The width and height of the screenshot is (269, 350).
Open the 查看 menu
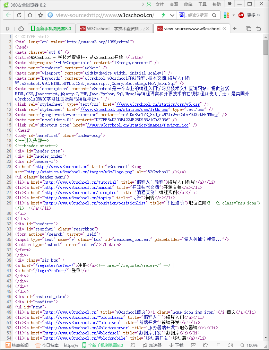pos(174,5)
